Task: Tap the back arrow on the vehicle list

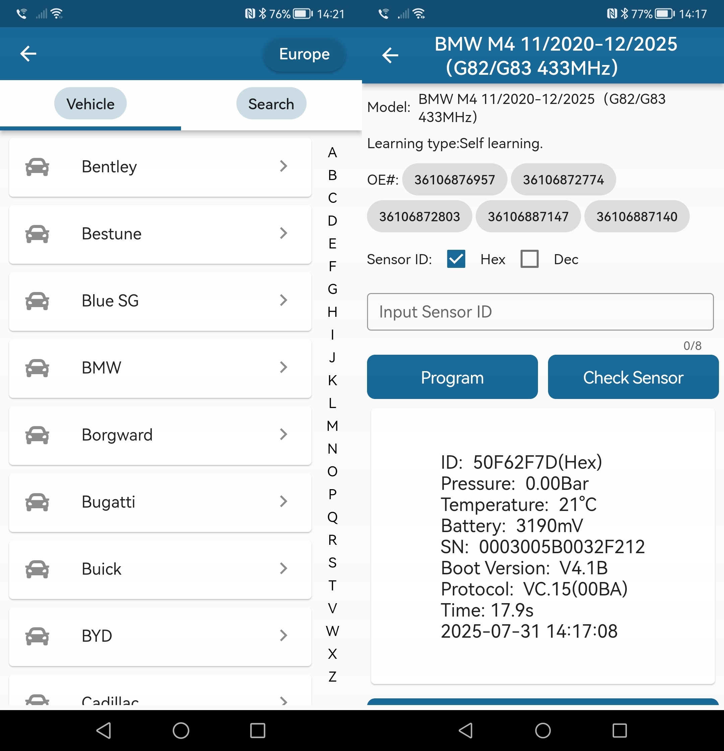Action: click(x=28, y=54)
